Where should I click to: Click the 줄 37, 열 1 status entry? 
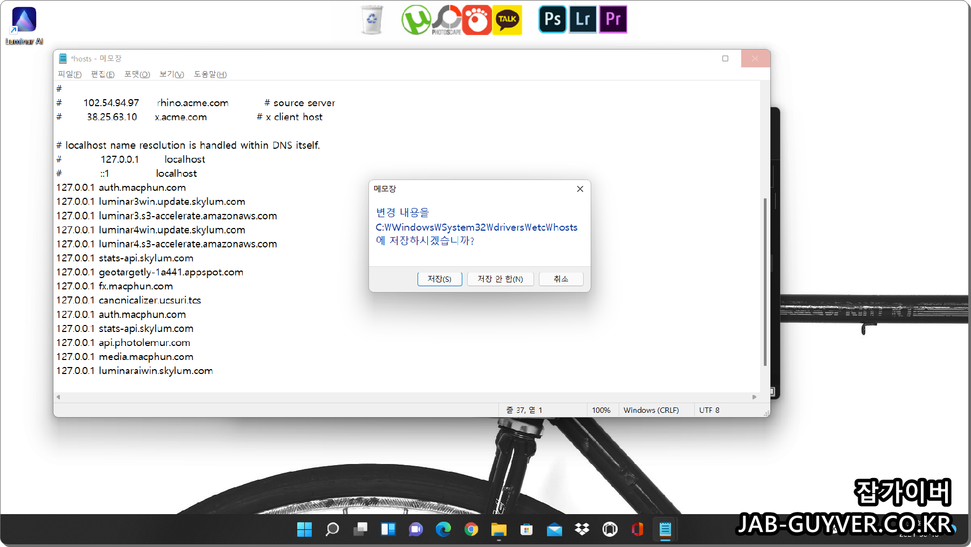pos(524,410)
